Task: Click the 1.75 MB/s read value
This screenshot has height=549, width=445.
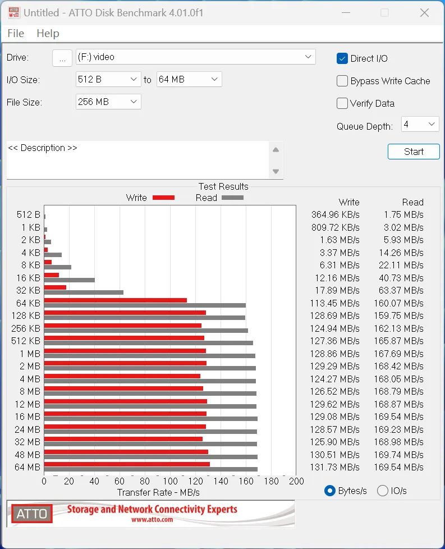Action: [x=403, y=214]
